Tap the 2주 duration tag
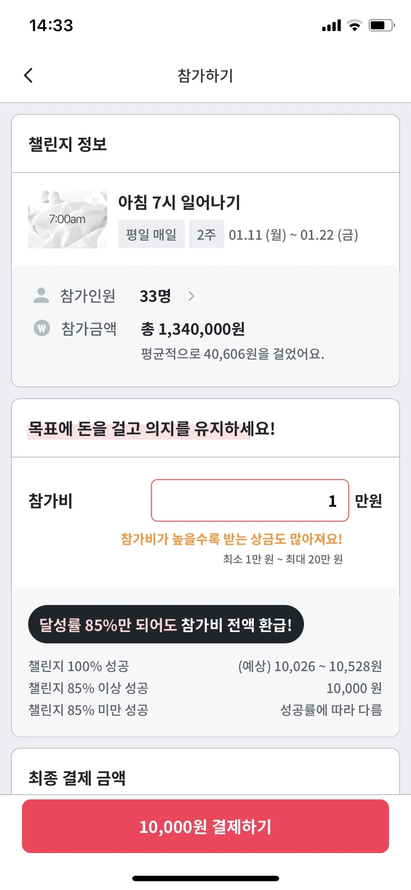Screen dimensions: 411x890 pyautogui.click(x=206, y=234)
